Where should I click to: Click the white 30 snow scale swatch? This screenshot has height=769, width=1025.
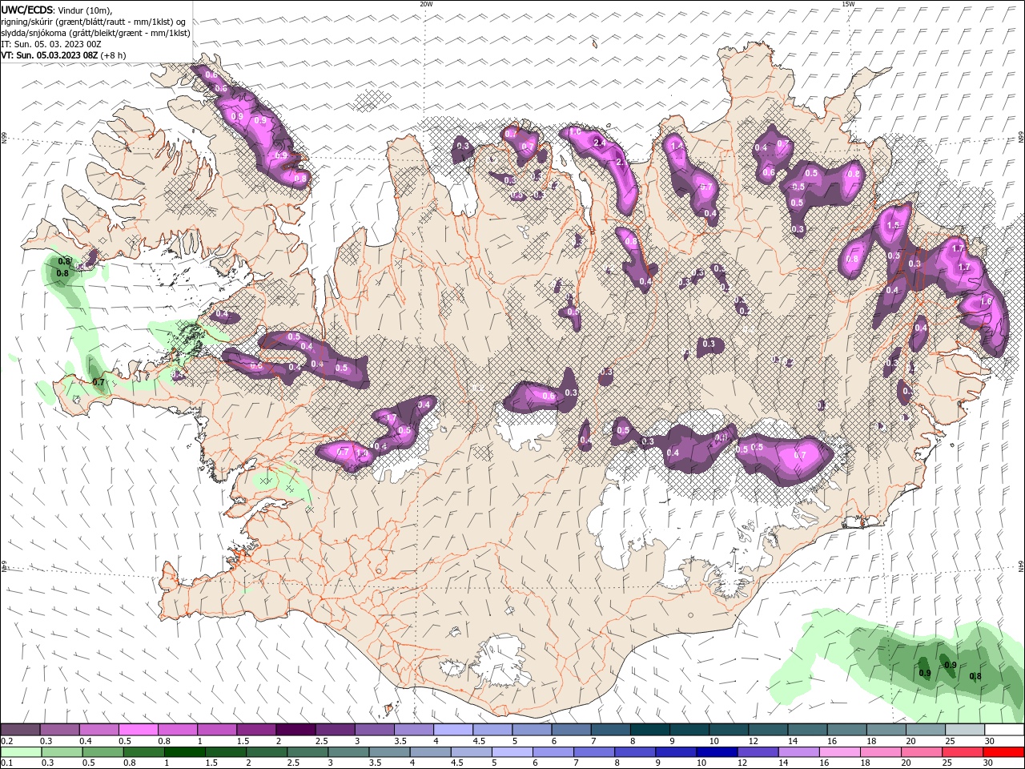1003,730
